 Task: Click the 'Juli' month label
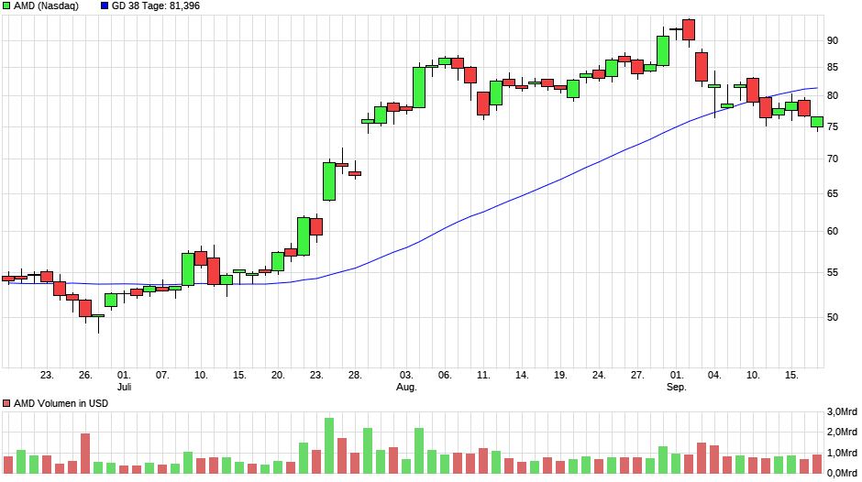124,387
